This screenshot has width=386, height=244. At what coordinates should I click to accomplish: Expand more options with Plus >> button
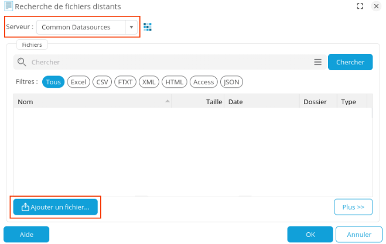click(353, 207)
